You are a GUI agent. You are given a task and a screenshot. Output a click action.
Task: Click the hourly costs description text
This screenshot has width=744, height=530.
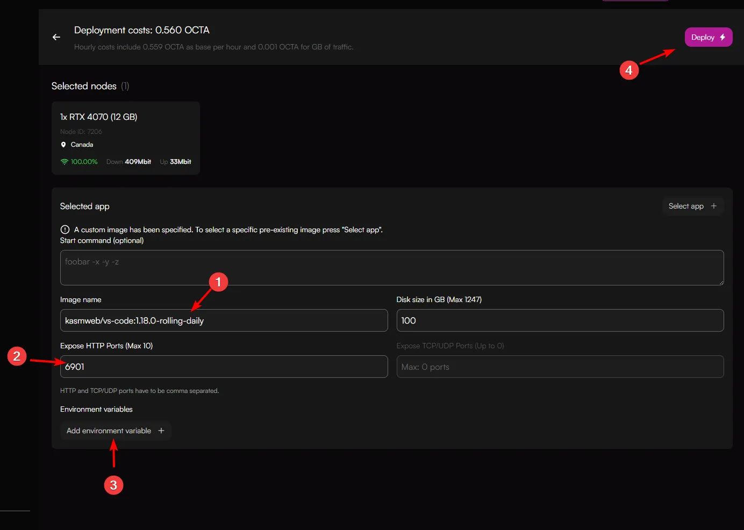click(214, 47)
